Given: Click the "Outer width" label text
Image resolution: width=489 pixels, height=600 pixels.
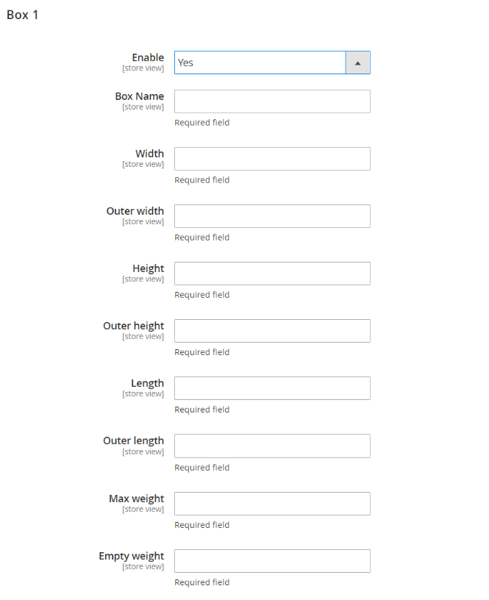Looking at the screenshot, I should (135, 211).
